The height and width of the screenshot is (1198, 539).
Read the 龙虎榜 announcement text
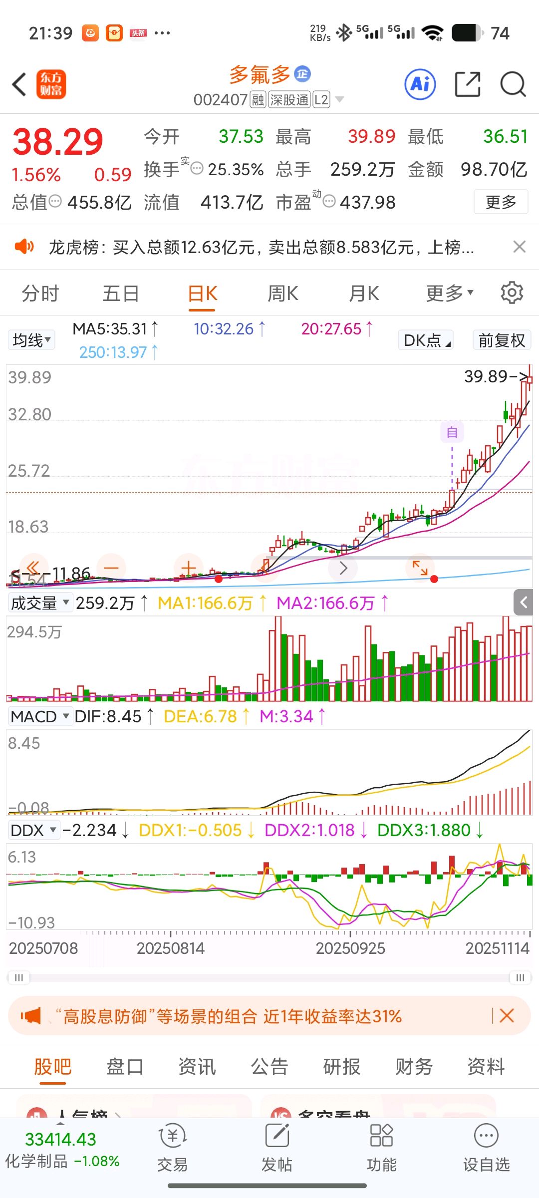pos(262,247)
